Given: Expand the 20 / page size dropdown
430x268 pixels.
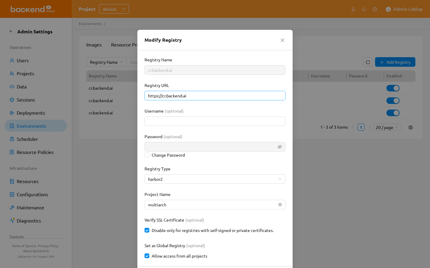Looking at the screenshot, I should pyautogui.click(x=387, y=127).
